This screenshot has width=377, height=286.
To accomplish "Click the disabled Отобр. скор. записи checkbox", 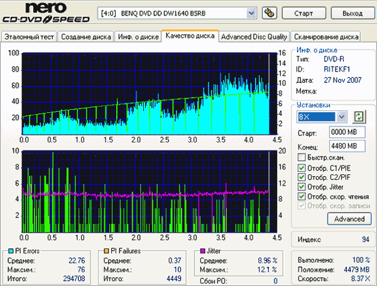I will point(301,206).
